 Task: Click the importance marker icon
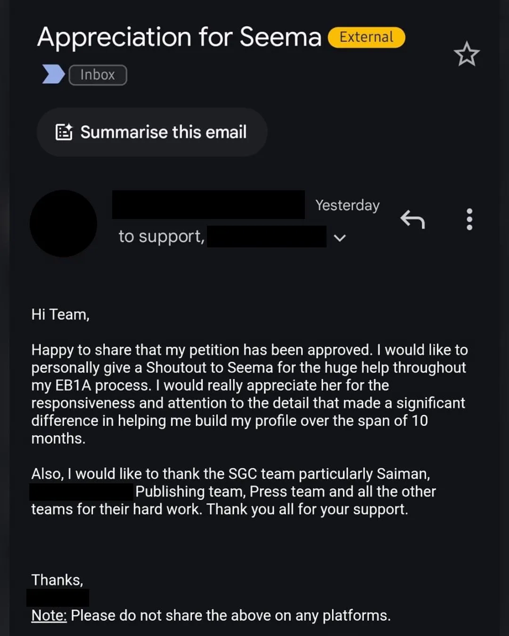click(53, 74)
